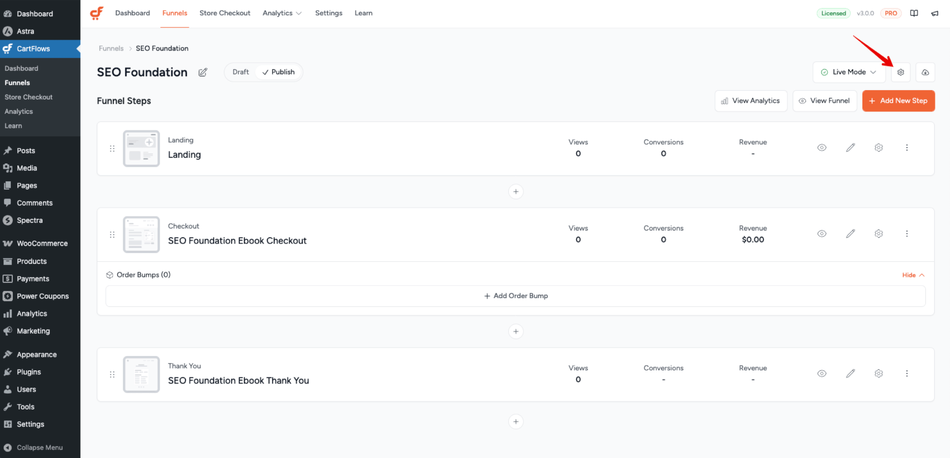Preview the Ebook Checkout step eye icon
Image resolution: width=950 pixels, height=458 pixels.
tap(822, 234)
